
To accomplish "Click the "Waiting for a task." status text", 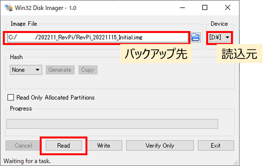I will 27,161.
